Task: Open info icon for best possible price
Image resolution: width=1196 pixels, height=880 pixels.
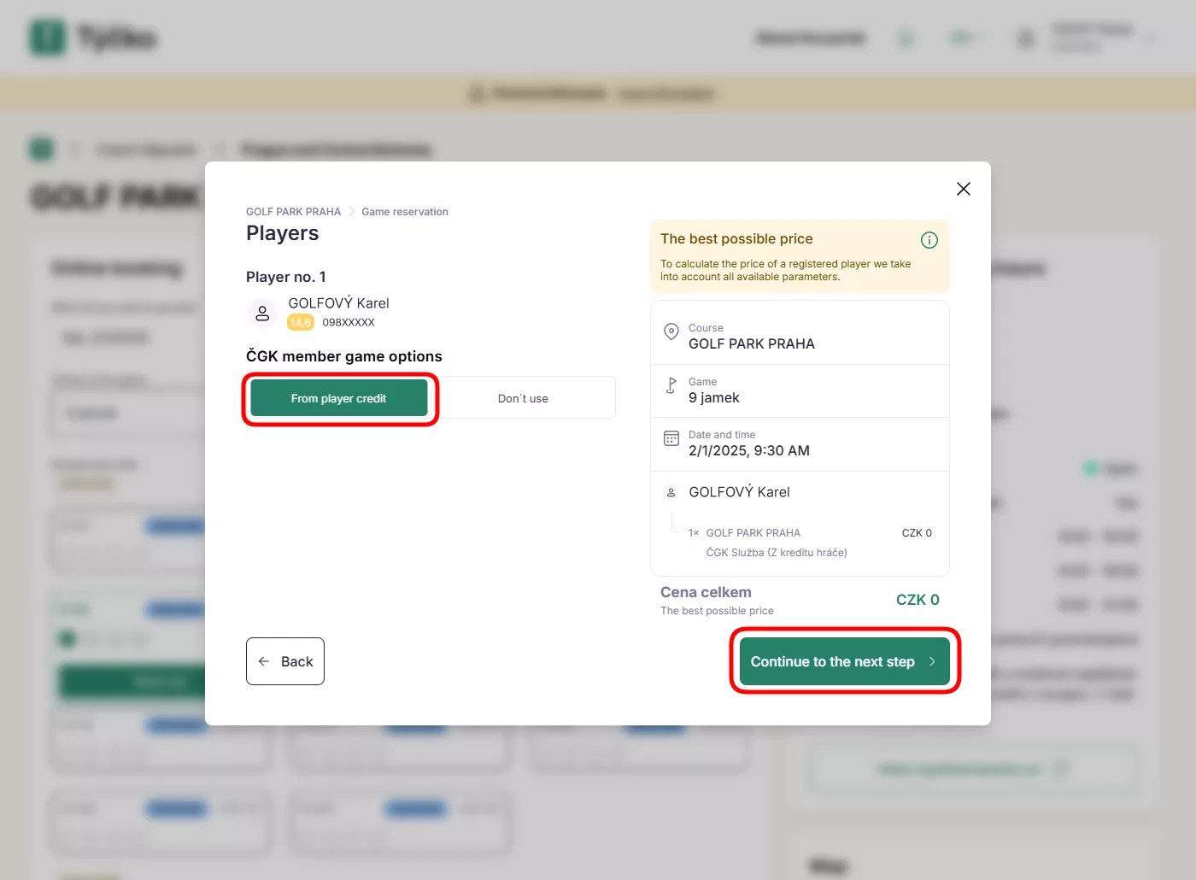Action: (929, 240)
